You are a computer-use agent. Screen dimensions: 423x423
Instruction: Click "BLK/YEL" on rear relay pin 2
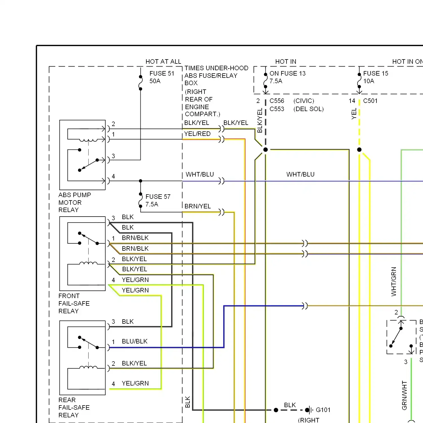[x=134, y=363]
